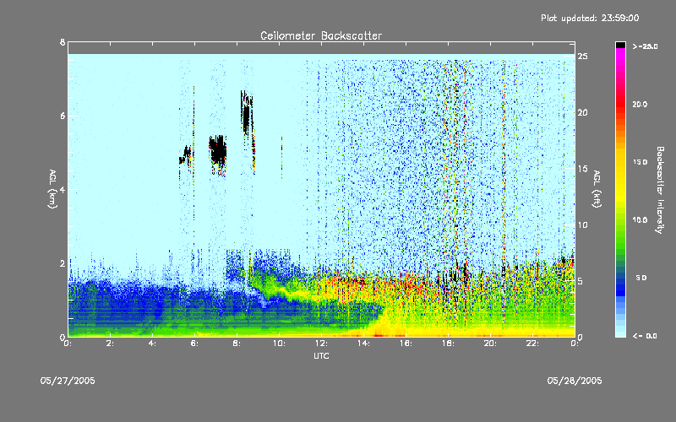Click the 'Backscatter Intensity' colorbar label
The width and height of the screenshot is (676, 422).
point(660,190)
